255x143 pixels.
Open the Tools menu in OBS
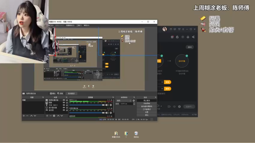pos(79,25)
